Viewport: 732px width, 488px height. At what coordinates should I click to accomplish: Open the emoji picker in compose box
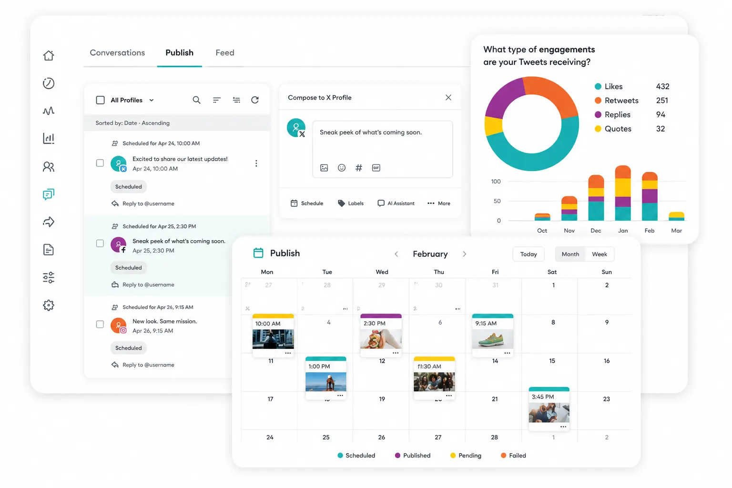coord(342,168)
